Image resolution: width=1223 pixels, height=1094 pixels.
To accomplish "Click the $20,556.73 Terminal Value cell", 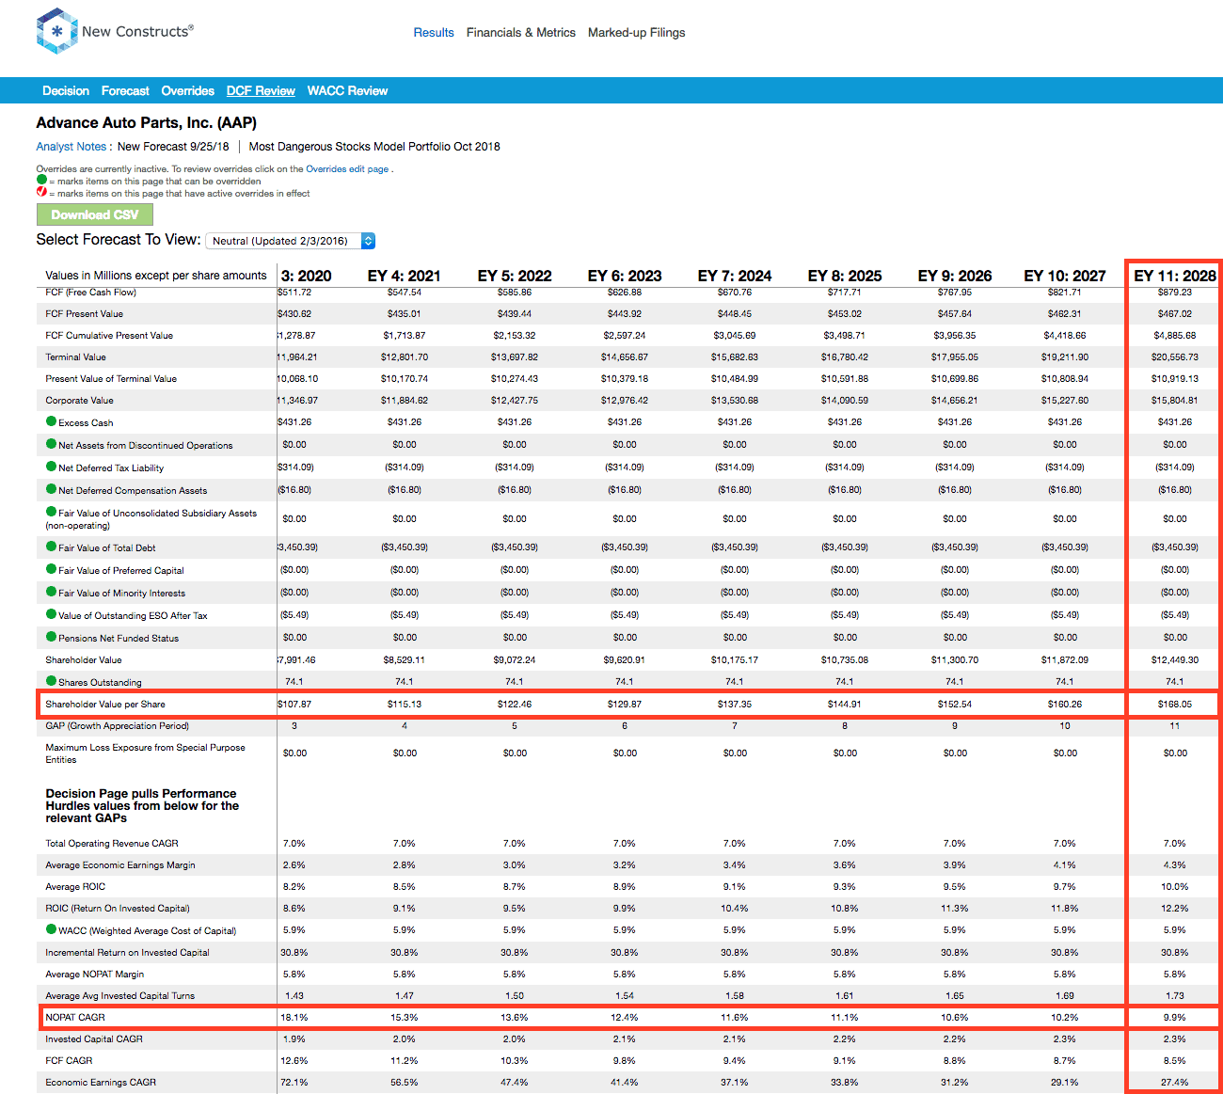I will coord(1175,357).
